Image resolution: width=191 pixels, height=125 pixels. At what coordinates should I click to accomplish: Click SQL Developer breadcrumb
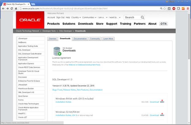66,31
